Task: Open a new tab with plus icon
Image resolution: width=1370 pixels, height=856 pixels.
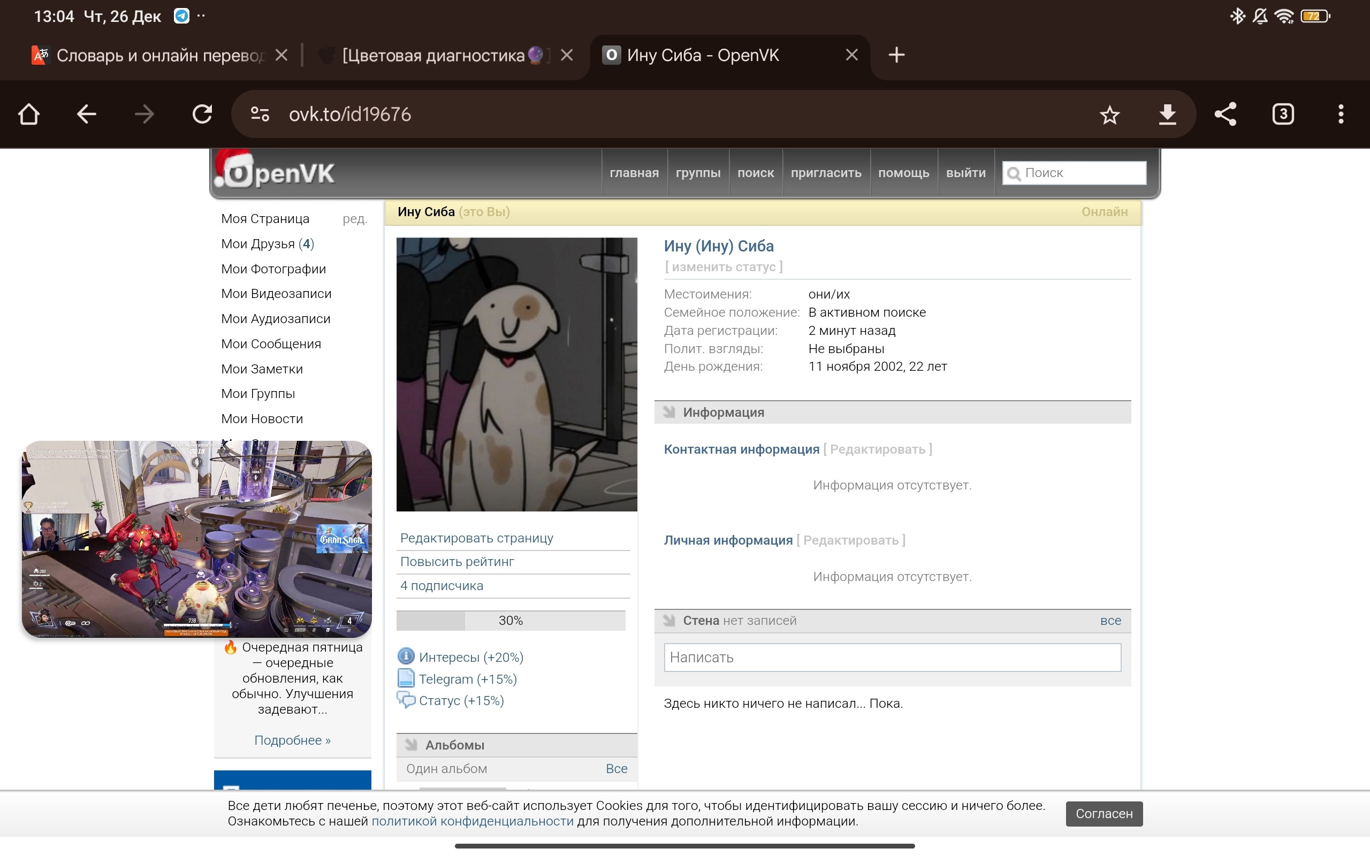Action: [x=896, y=55]
